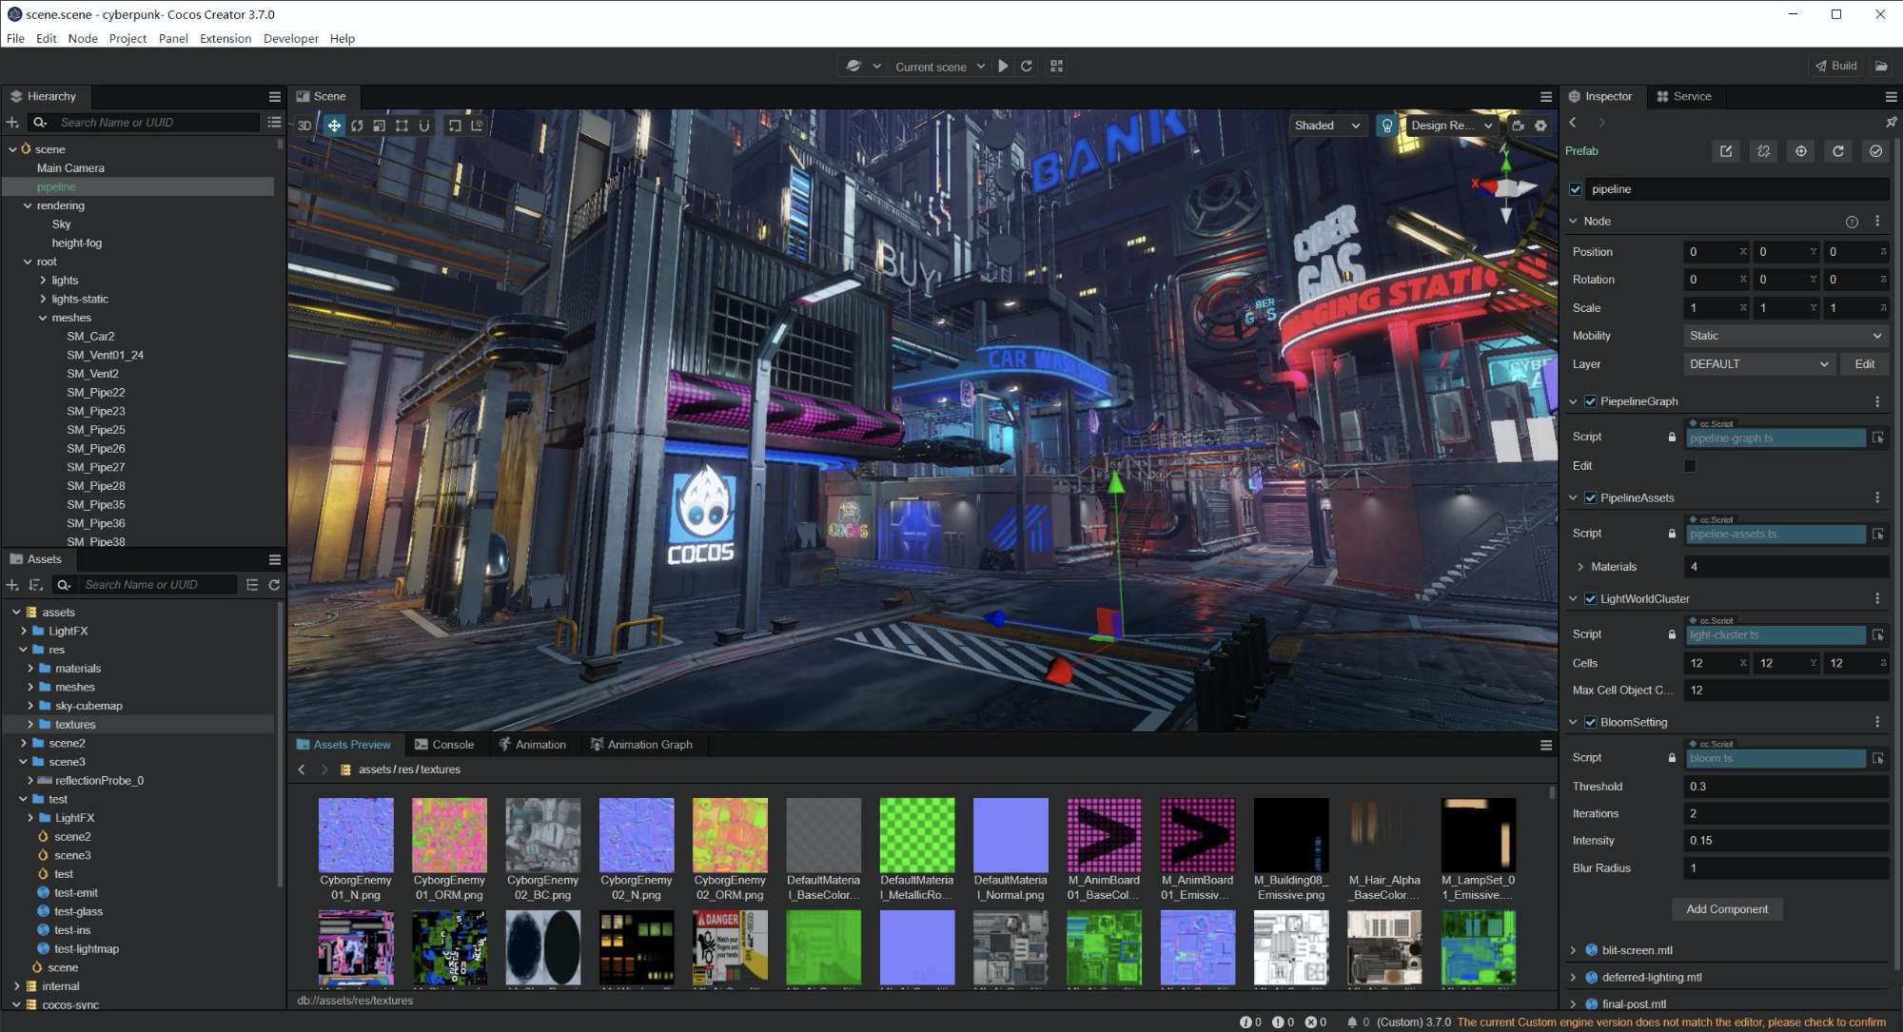The height and width of the screenshot is (1032, 1903).
Task: Click the add node icon in Hierarchy panel
Action: pyautogui.click(x=12, y=122)
